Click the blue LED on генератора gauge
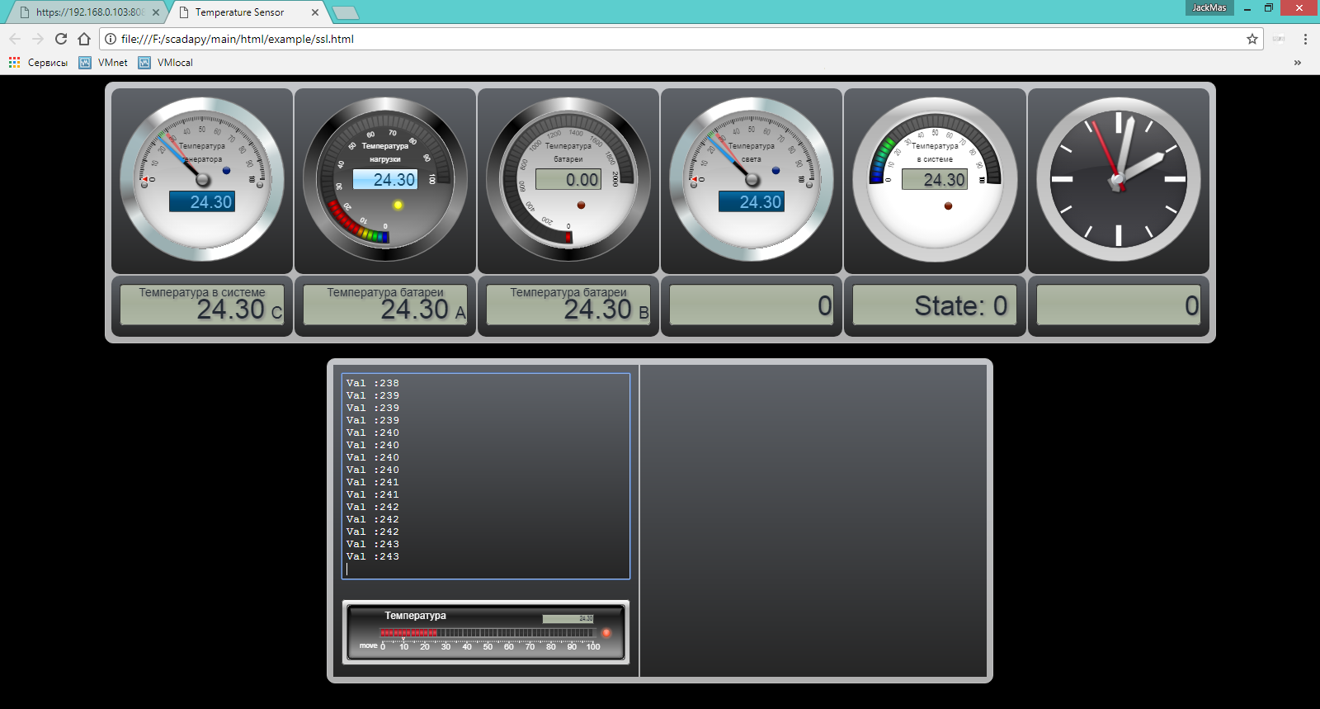This screenshot has height=709, width=1320. click(227, 171)
